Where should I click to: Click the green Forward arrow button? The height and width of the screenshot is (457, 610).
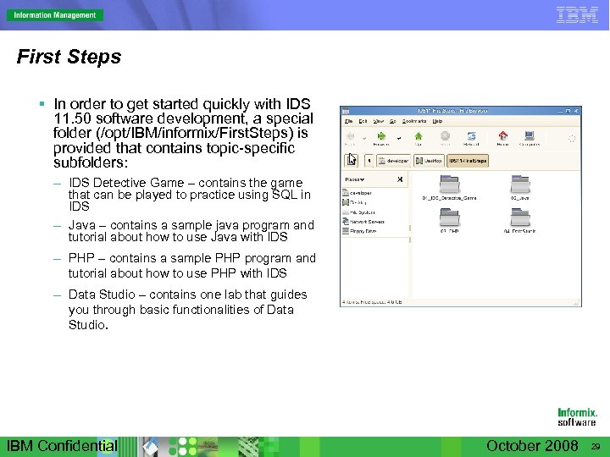point(381,136)
